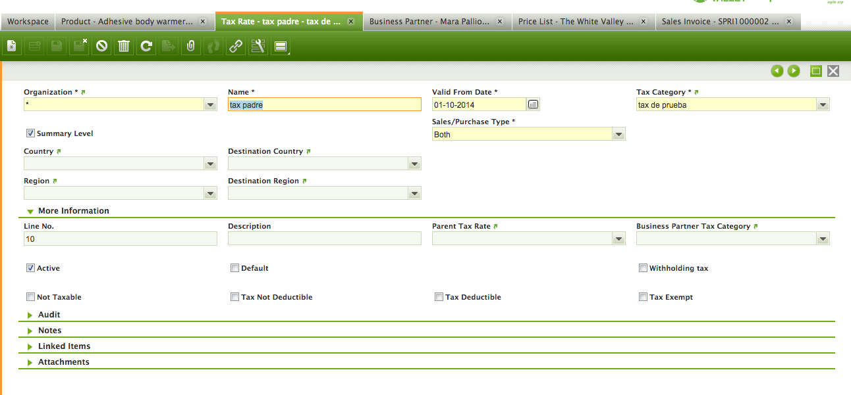This screenshot has height=395, width=851.
Task: Delete record using the trash icon
Action: [x=124, y=46]
